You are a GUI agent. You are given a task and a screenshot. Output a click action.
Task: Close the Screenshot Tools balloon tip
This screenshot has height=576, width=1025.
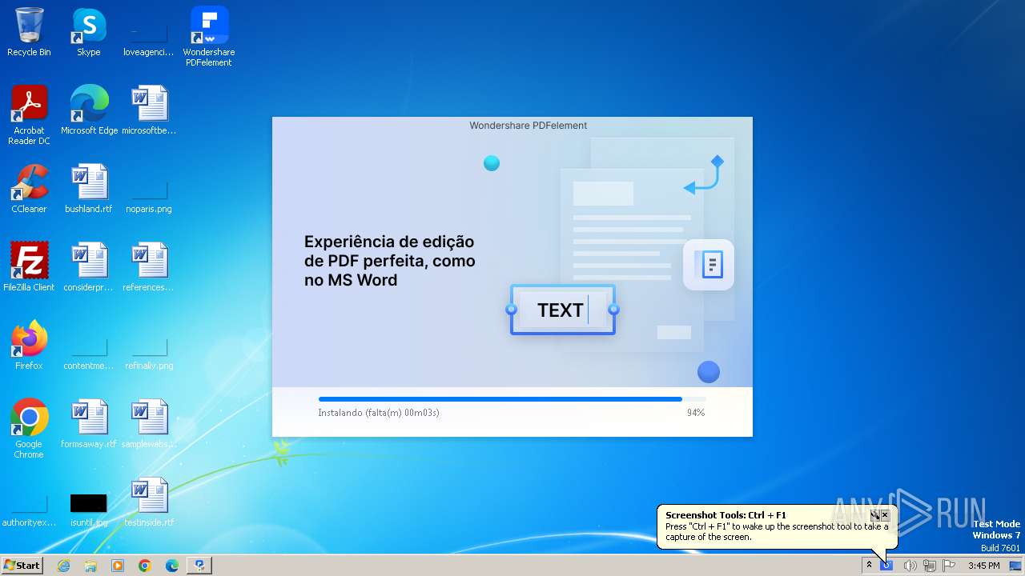[x=885, y=515]
